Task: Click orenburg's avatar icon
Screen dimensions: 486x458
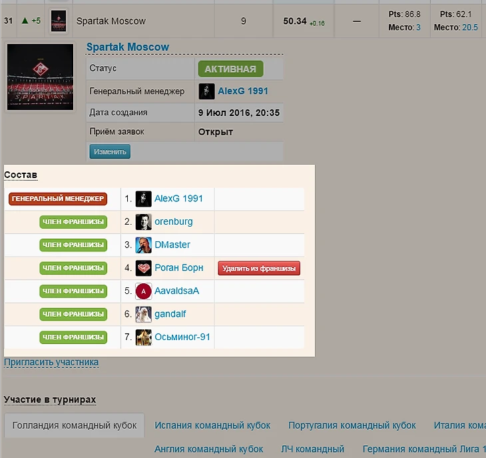Action: 143,222
